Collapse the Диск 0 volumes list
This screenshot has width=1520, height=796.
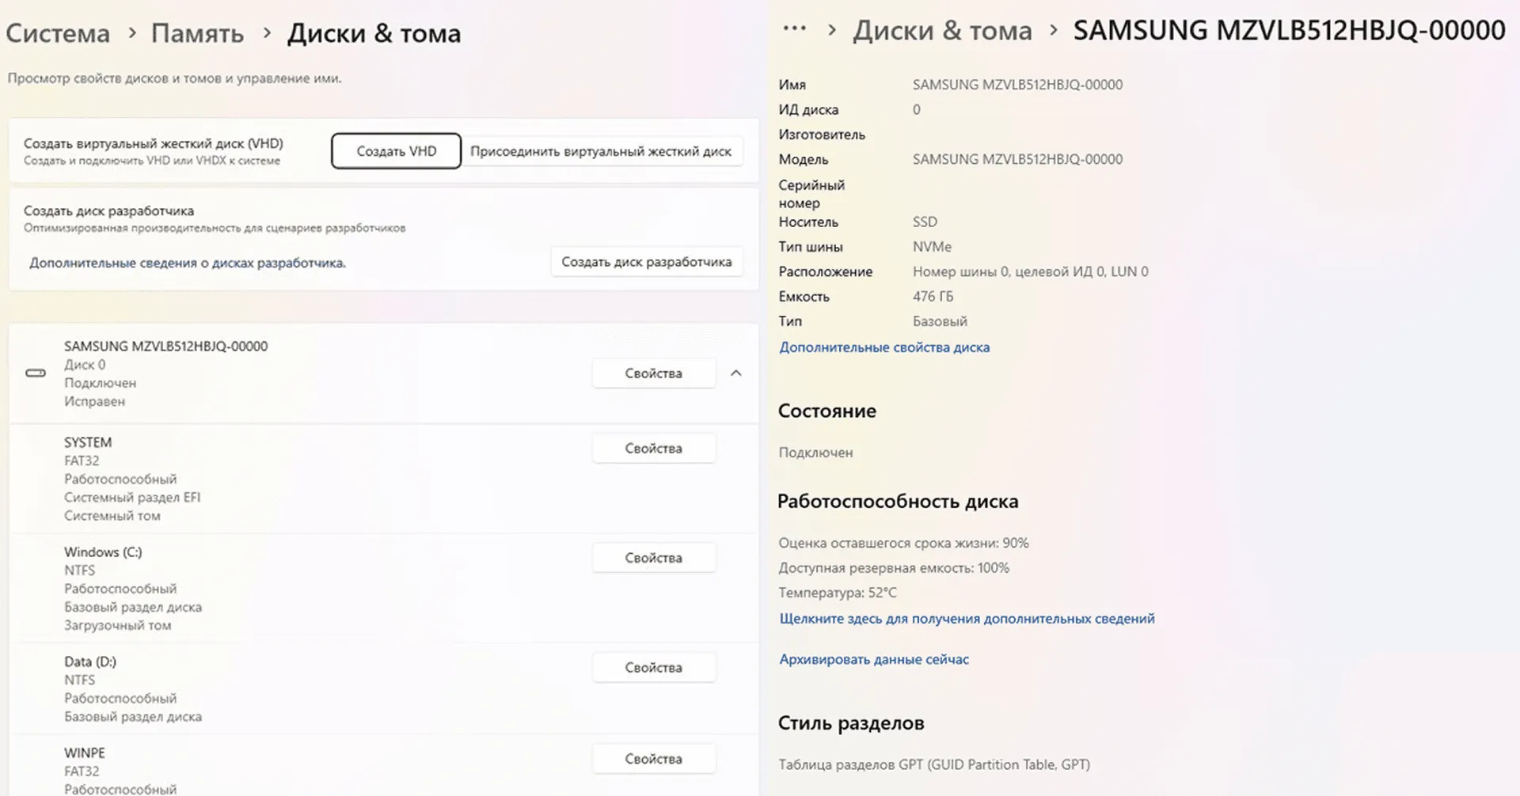coord(736,373)
